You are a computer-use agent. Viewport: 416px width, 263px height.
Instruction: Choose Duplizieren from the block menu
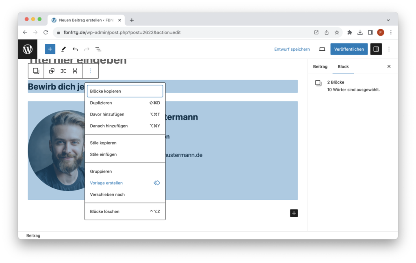click(125, 103)
